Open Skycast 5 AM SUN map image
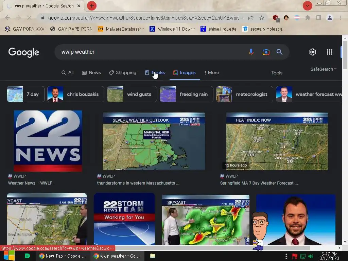 tap(47, 219)
